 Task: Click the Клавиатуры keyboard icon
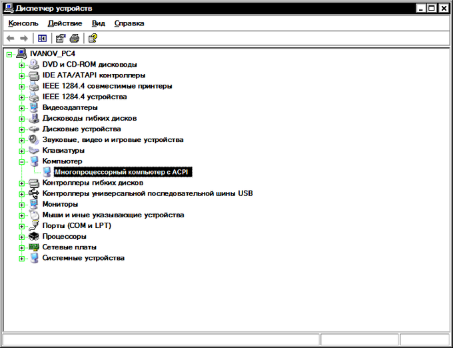click(34, 151)
